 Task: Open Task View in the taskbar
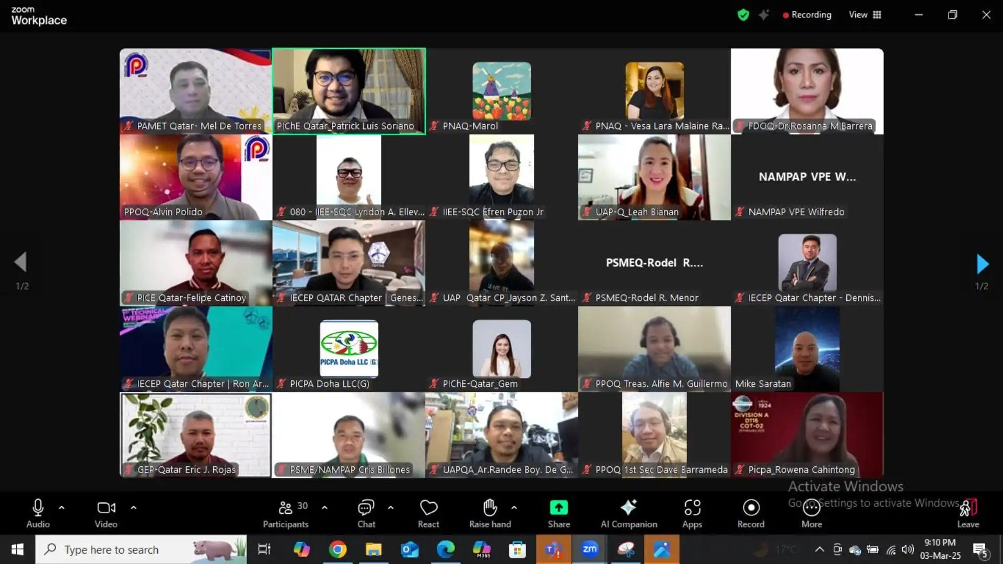(x=264, y=549)
